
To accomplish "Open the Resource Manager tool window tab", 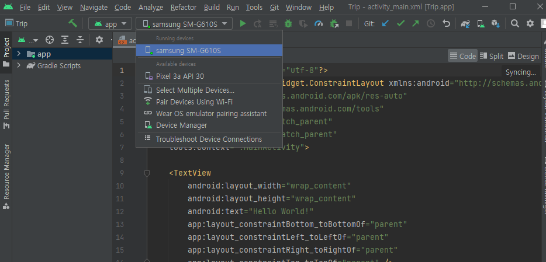I will coord(6,177).
